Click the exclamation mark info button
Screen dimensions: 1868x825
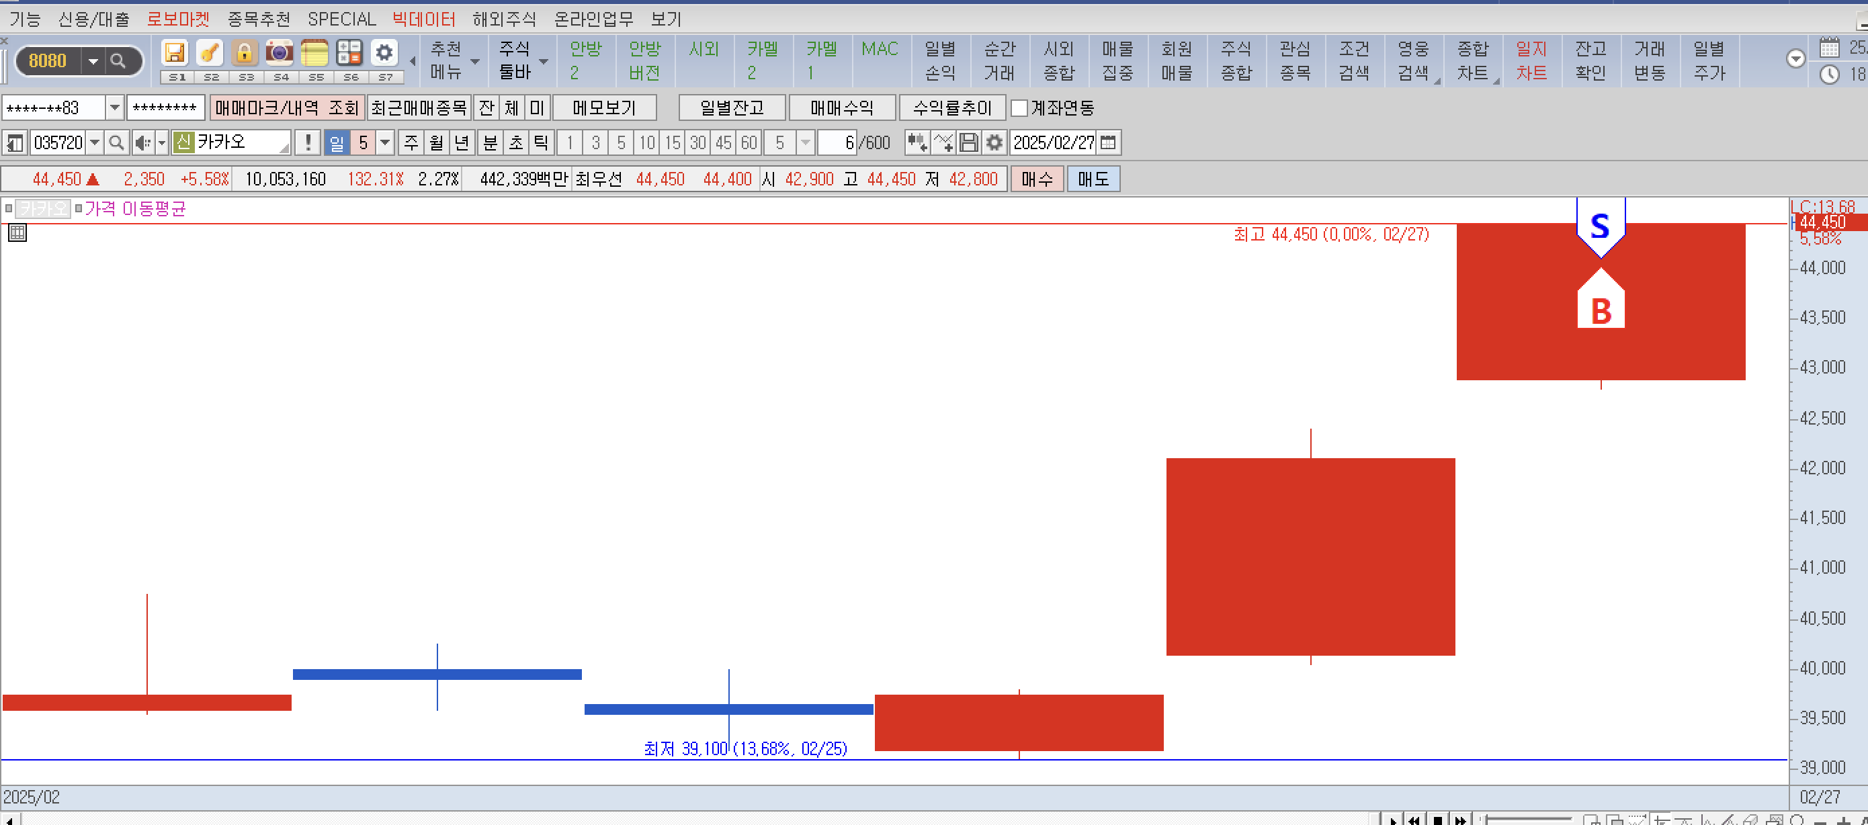(x=308, y=143)
